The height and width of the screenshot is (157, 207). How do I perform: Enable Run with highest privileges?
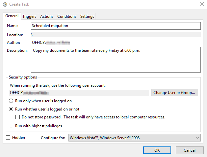tap(11, 126)
